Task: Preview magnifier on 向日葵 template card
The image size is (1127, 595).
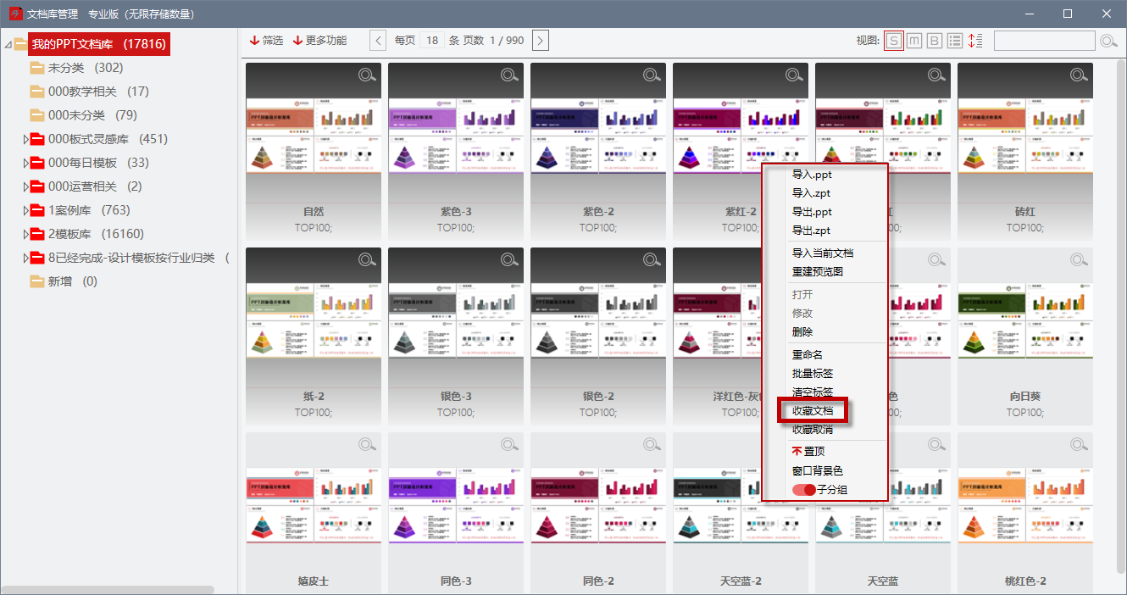Action: tap(1079, 260)
